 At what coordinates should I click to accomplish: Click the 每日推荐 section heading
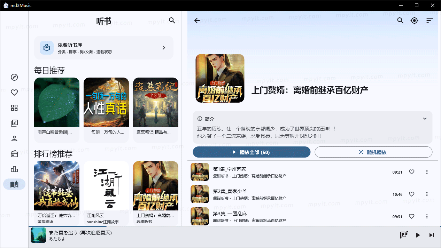click(x=49, y=70)
